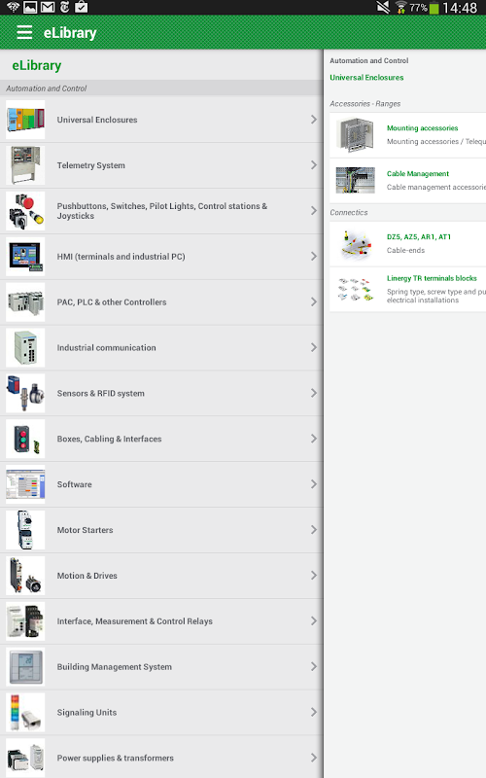
Task: Expand the Motion & Drives chevron
Action: tap(313, 576)
